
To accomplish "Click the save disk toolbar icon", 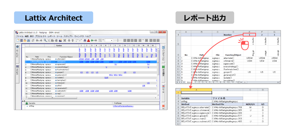I will pos(28,40).
